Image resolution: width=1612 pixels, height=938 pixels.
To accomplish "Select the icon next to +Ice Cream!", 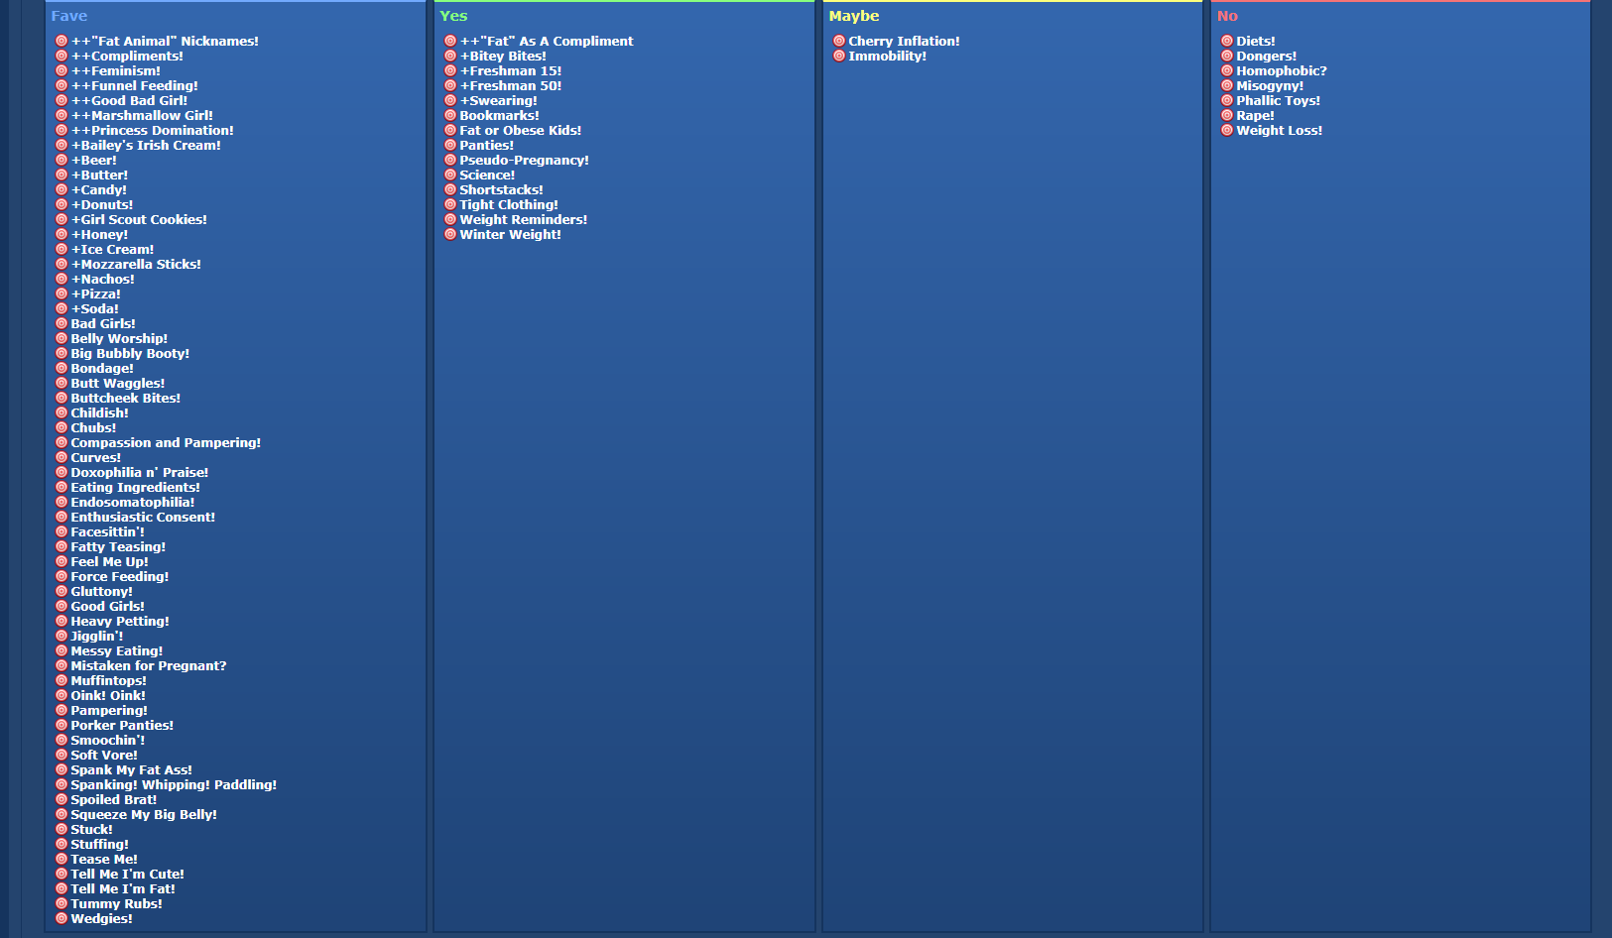I will (62, 249).
